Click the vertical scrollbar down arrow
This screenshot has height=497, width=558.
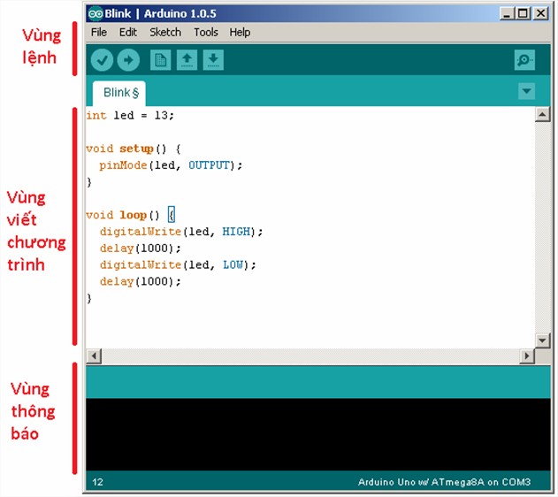pyautogui.click(x=542, y=340)
